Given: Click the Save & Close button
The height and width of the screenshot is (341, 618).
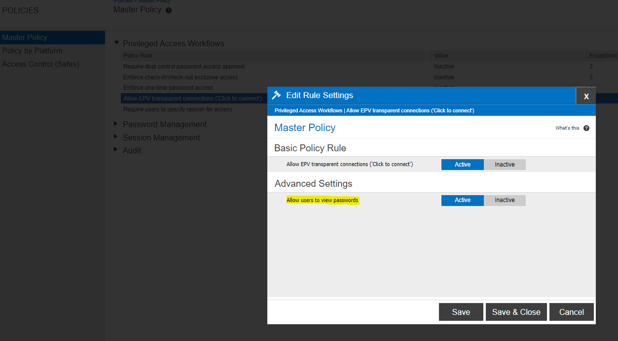Looking at the screenshot, I should coord(516,312).
